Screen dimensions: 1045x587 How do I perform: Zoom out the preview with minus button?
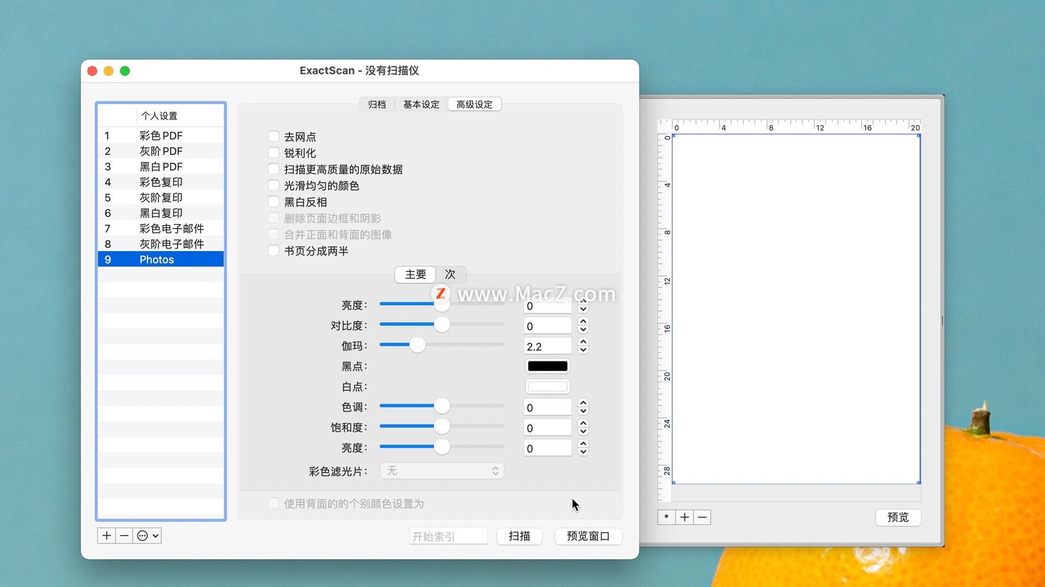point(702,517)
